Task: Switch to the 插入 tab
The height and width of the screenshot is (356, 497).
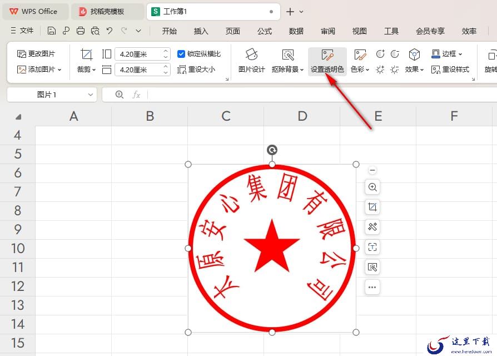Action: 201,31
